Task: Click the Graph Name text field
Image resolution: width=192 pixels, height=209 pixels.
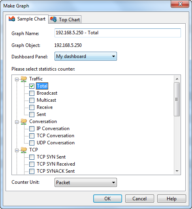Action: (x=118, y=33)
